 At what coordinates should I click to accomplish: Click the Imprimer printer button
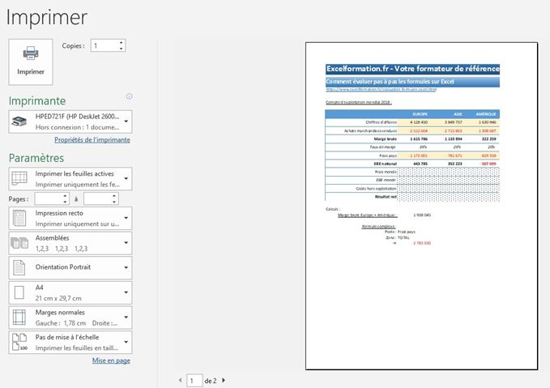(31, 62)
